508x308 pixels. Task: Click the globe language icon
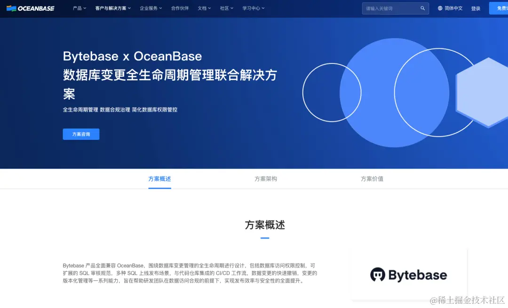440,8
